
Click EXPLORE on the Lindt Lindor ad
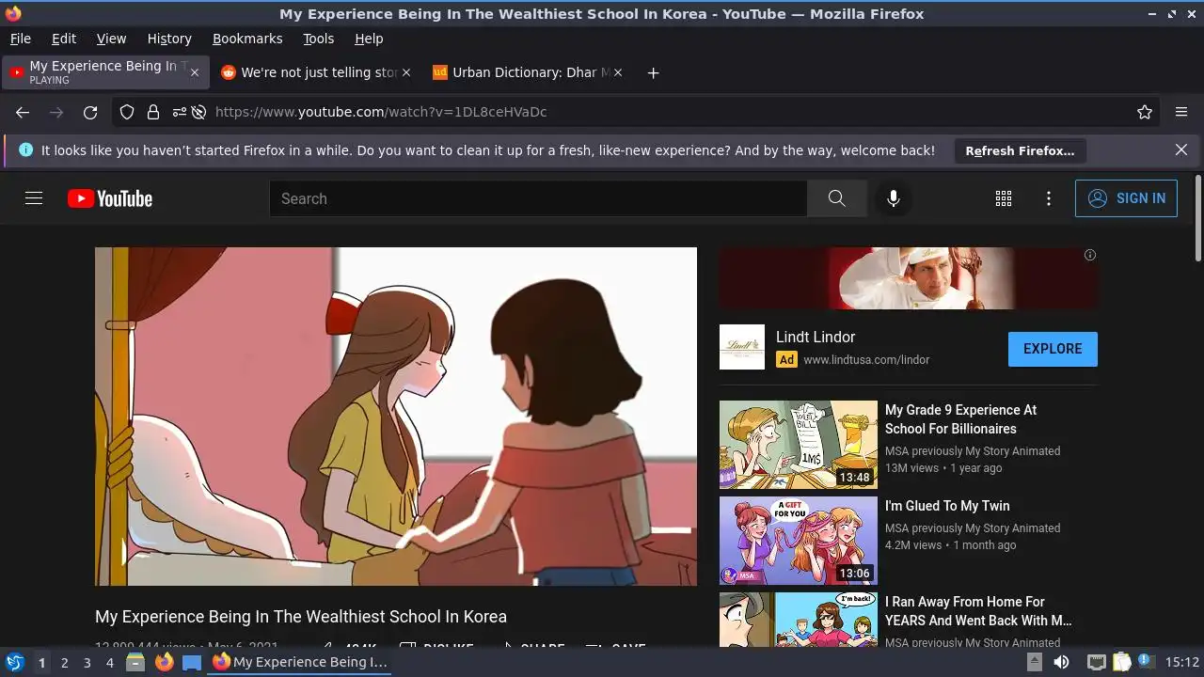[x=1053, y=349]
